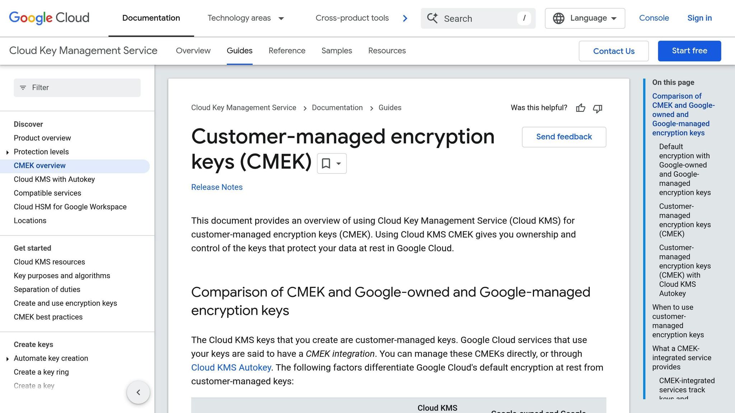Switch to the Reference tab

(287, 51)
